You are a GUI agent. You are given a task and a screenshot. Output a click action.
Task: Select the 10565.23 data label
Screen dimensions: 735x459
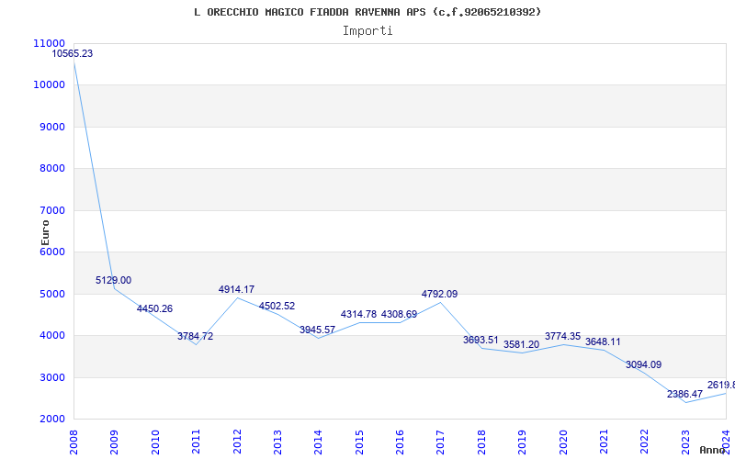[x=73, y=53]
